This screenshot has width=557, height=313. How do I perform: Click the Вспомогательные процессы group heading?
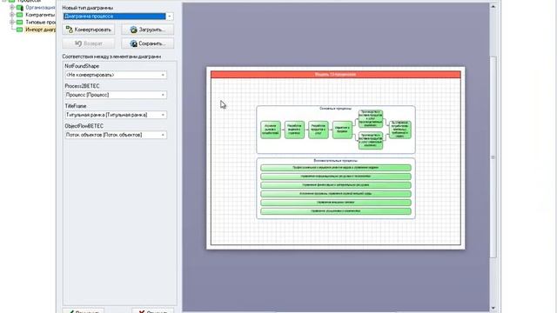(335, 161)
